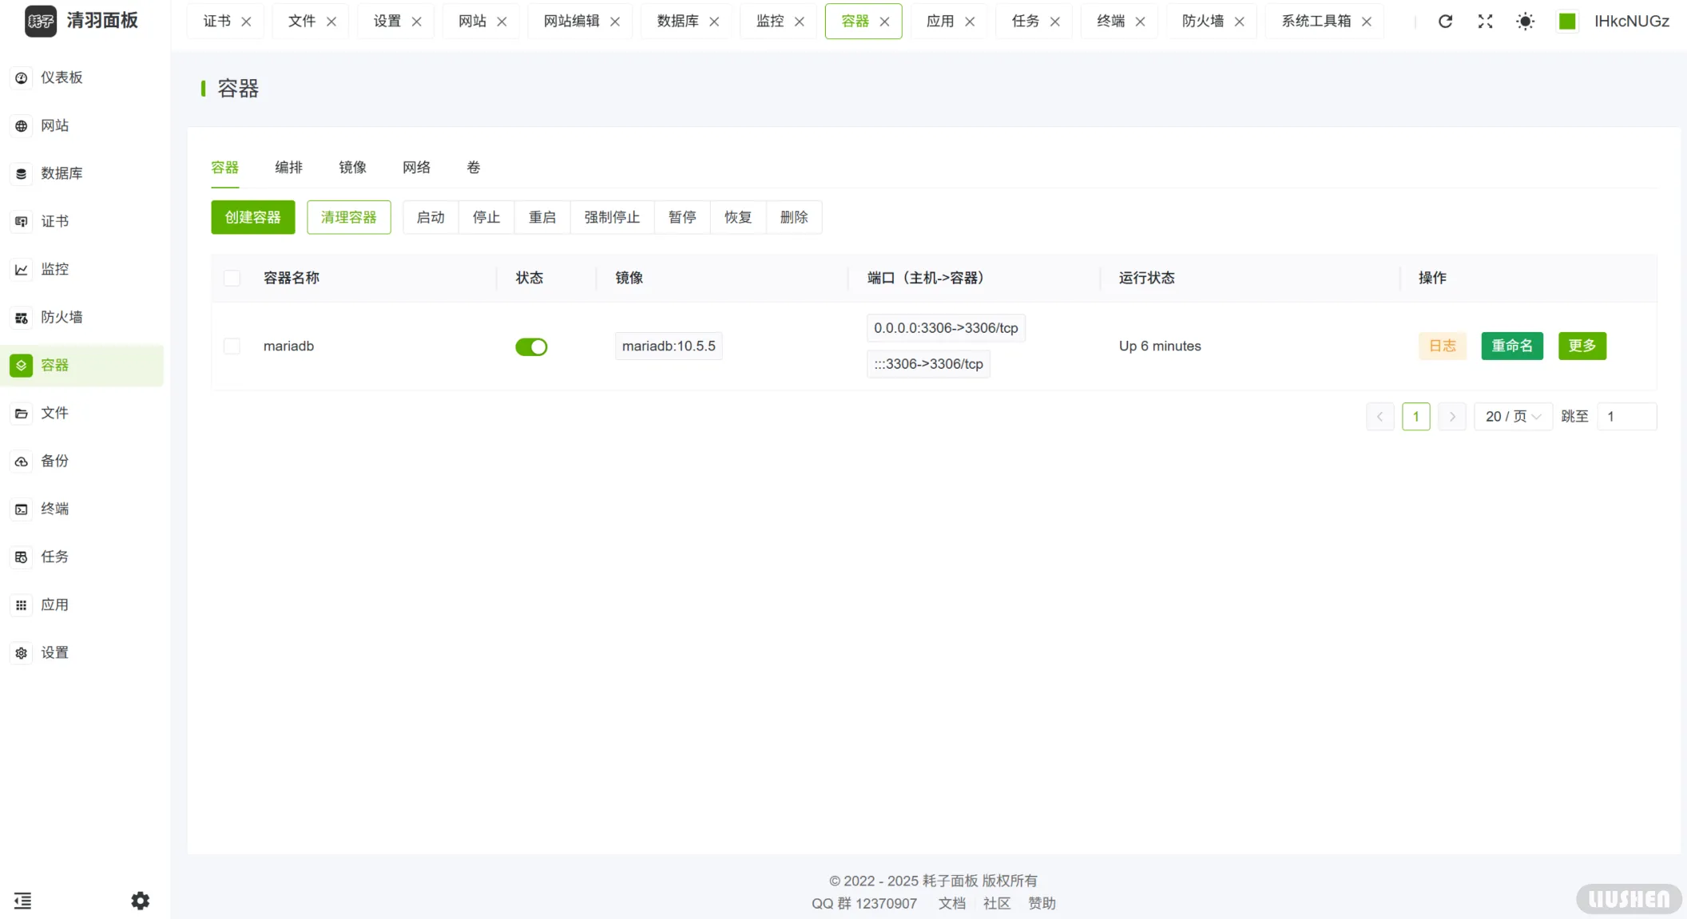Open the gear settings icon at the sidebar bottom
The width and height of the screenshot is (1687, 919).
[141, 901]
